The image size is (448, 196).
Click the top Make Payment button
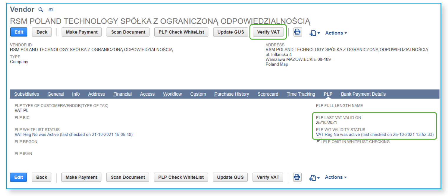click(82, 32)
